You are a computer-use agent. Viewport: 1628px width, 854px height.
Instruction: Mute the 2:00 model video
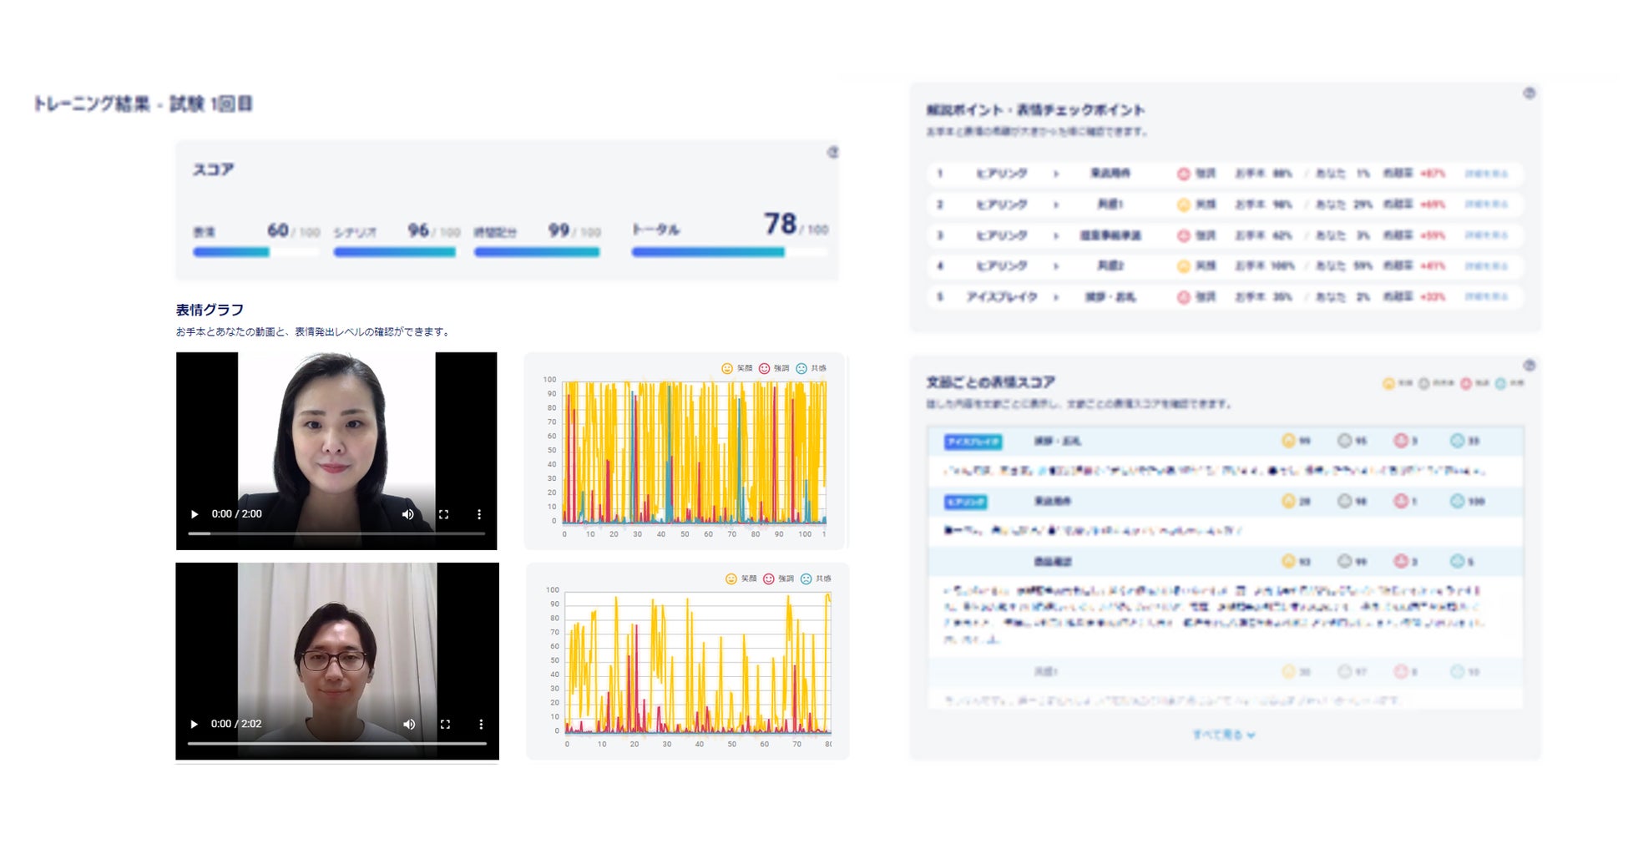[408, 514]
